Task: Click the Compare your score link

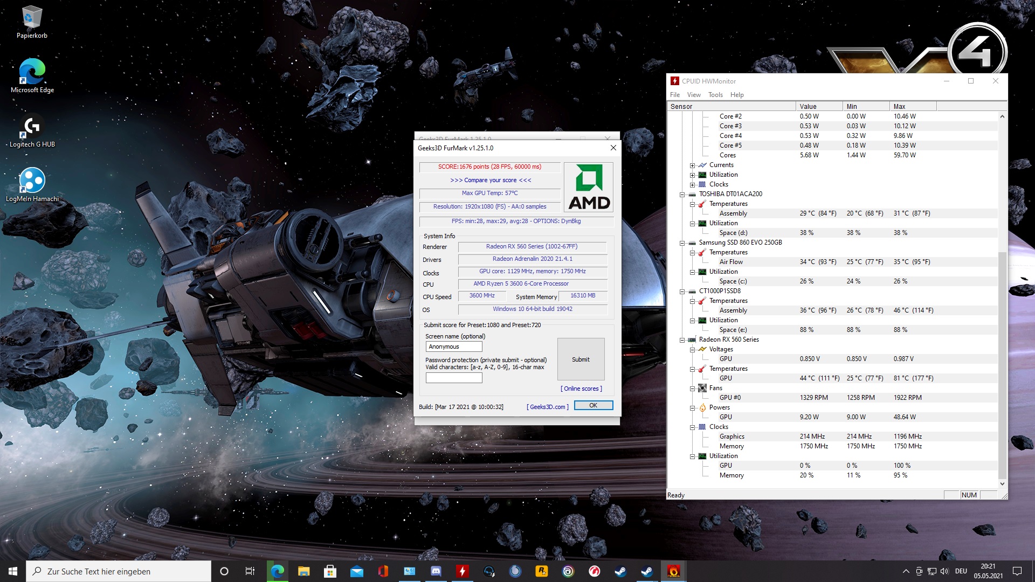Action: 491,180
